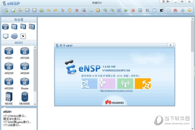Print the topology using the printer icon

(x=42, y=10)
